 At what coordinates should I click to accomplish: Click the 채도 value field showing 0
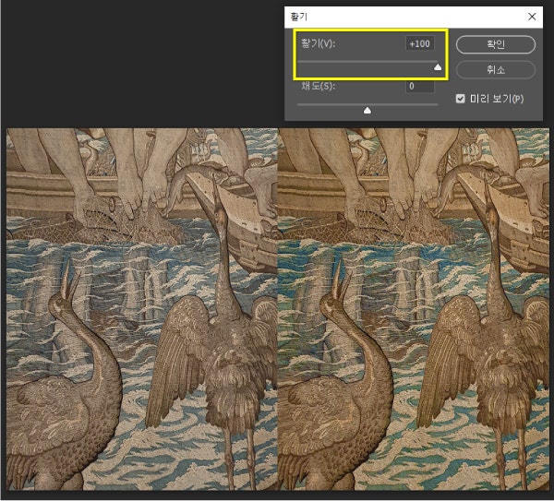tap(421, 87)
